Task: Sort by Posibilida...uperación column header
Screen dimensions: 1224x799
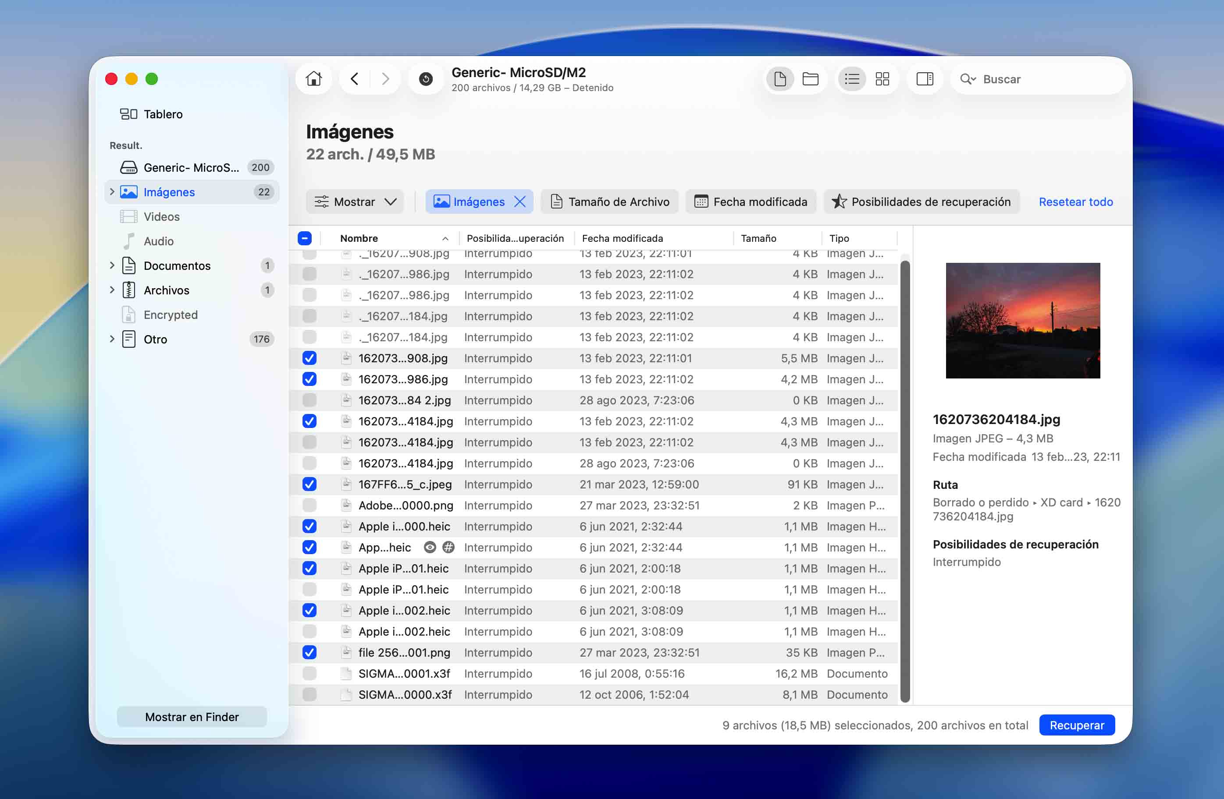Action: 515,238
